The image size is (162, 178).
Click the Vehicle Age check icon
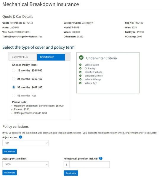(x=80, y=83)
